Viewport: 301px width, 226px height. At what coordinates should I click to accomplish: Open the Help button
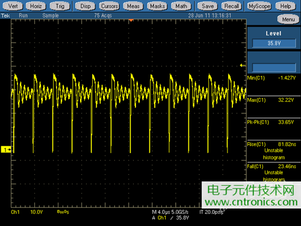285,6
